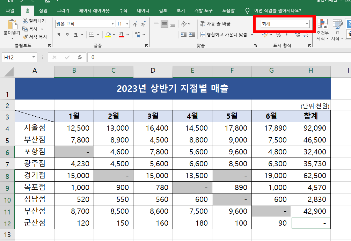Toggle right text alignment
Screen dimensions: 351x241
(x=173, y=35)
